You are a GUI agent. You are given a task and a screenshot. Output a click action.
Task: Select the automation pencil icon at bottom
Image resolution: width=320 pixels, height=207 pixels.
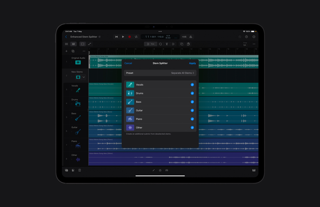coord(153,170)
